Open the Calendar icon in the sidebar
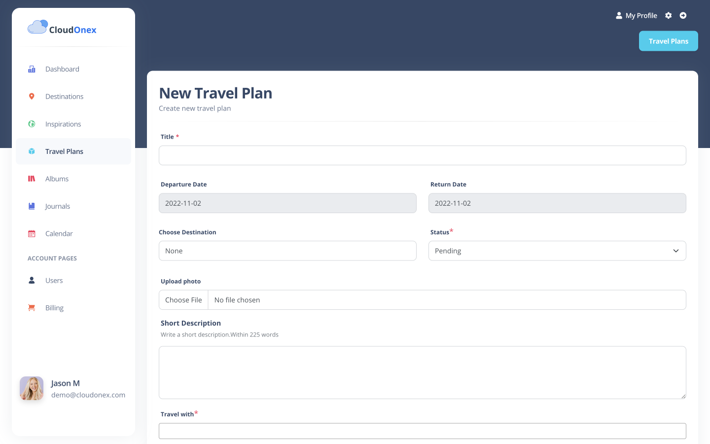 (x=31, y=233)
